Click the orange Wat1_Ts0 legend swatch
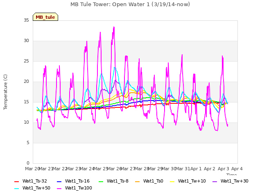Screen dimensions: 262x196 click(137, 181)
